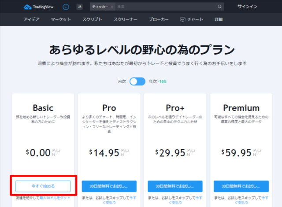
Task: Click the Pro plan title
Action: coord(109,108)
